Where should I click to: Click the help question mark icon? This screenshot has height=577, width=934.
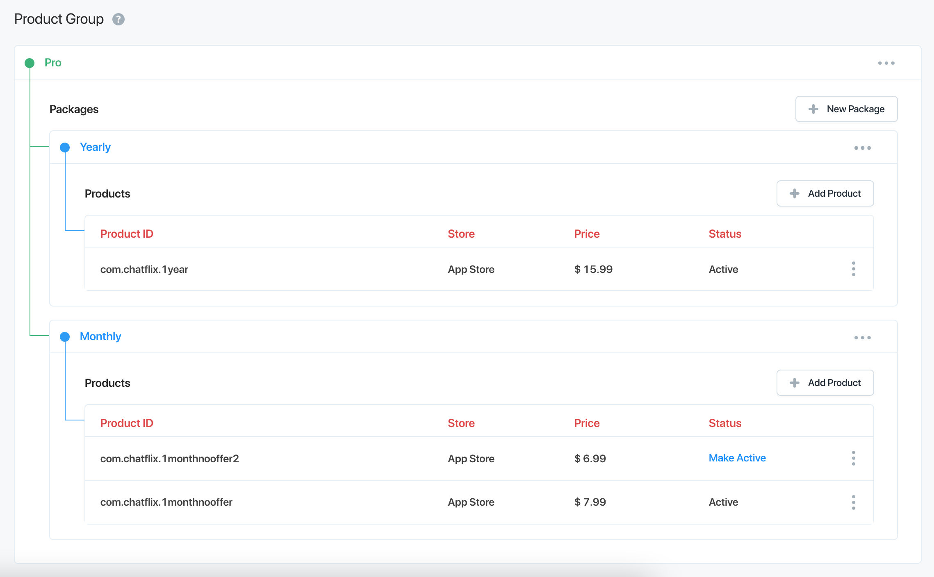118,19
